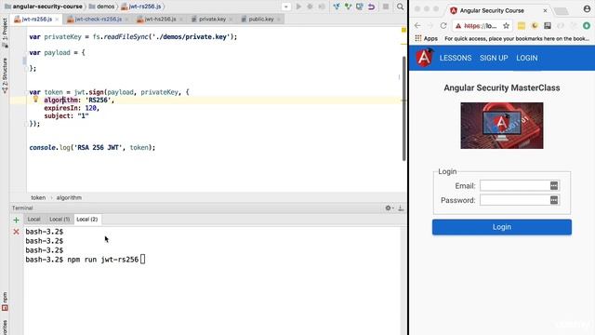The height and width of the screenshot is (335, 595).
Task: Click the 'token' editor breadcrumb
Action: [x=38, y=197]
